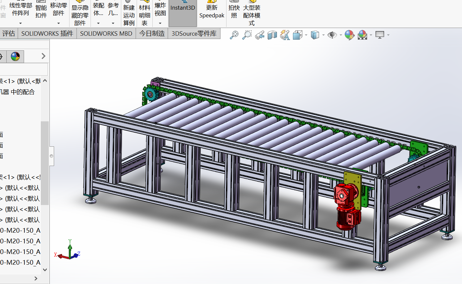Open the Edit Appearance color tool
The height and width of the screenshot is (284, 462).
[349, 35]
